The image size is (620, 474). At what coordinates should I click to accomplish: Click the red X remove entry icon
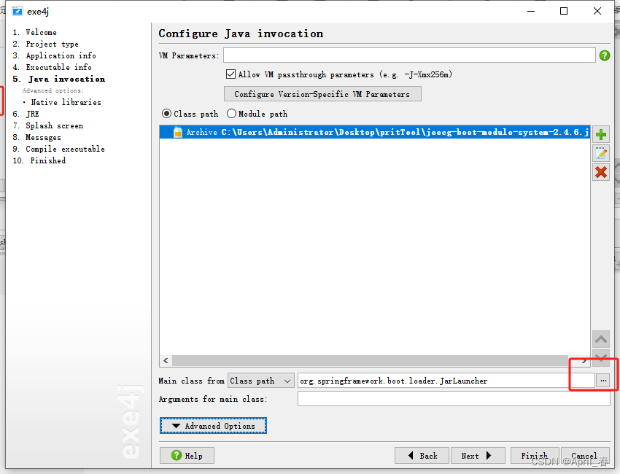point(600,172)
